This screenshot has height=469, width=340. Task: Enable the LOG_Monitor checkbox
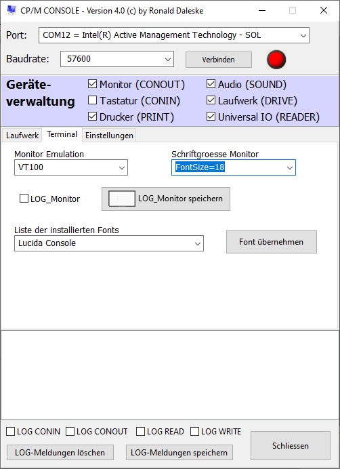point(24,199)
